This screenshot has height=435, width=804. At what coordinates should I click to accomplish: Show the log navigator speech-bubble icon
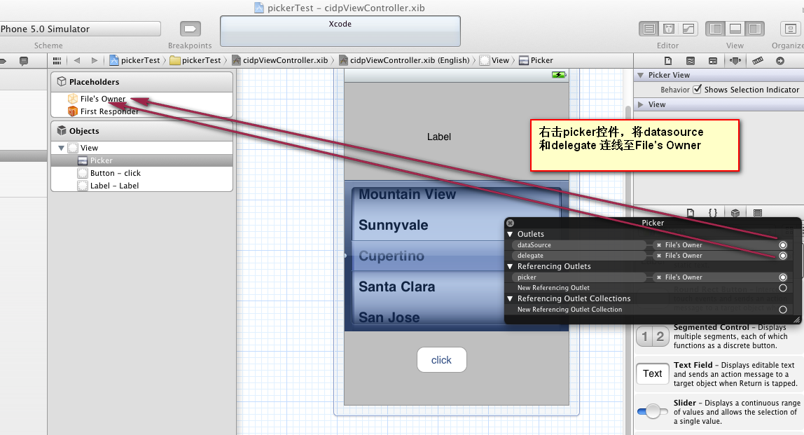tap(24, 60)
